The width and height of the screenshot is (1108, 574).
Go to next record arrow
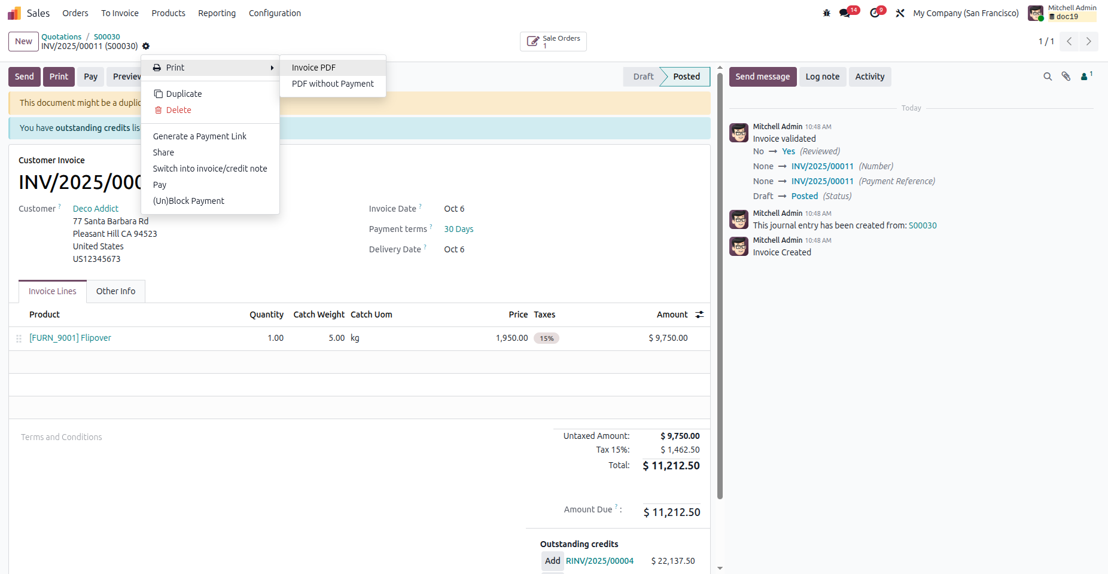click(1088, 41)
